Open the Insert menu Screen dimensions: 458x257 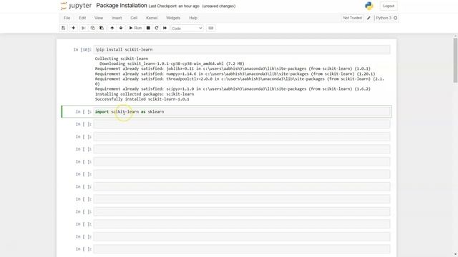(117, 18)
